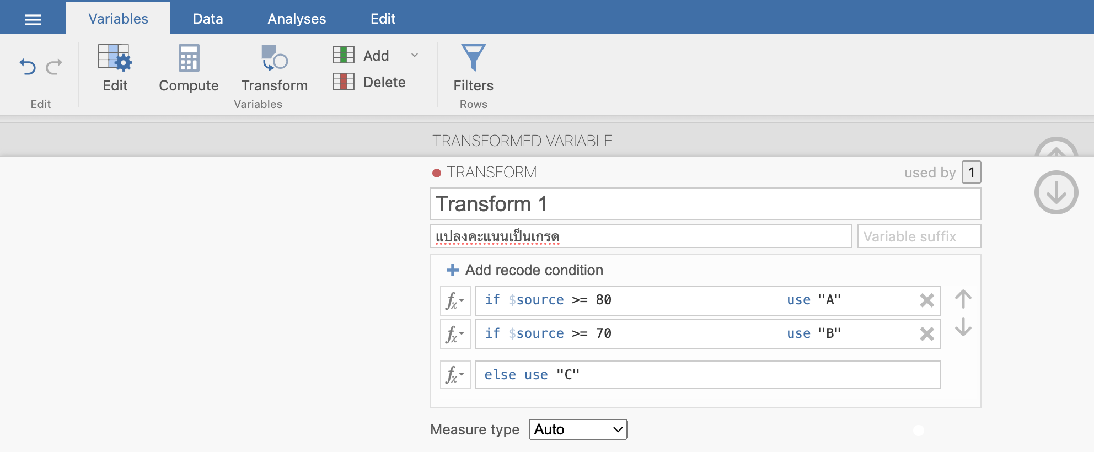Click the Compute calculator icon
The height and width of the screenshot is (452, 1094).
(x=189, y=58)
